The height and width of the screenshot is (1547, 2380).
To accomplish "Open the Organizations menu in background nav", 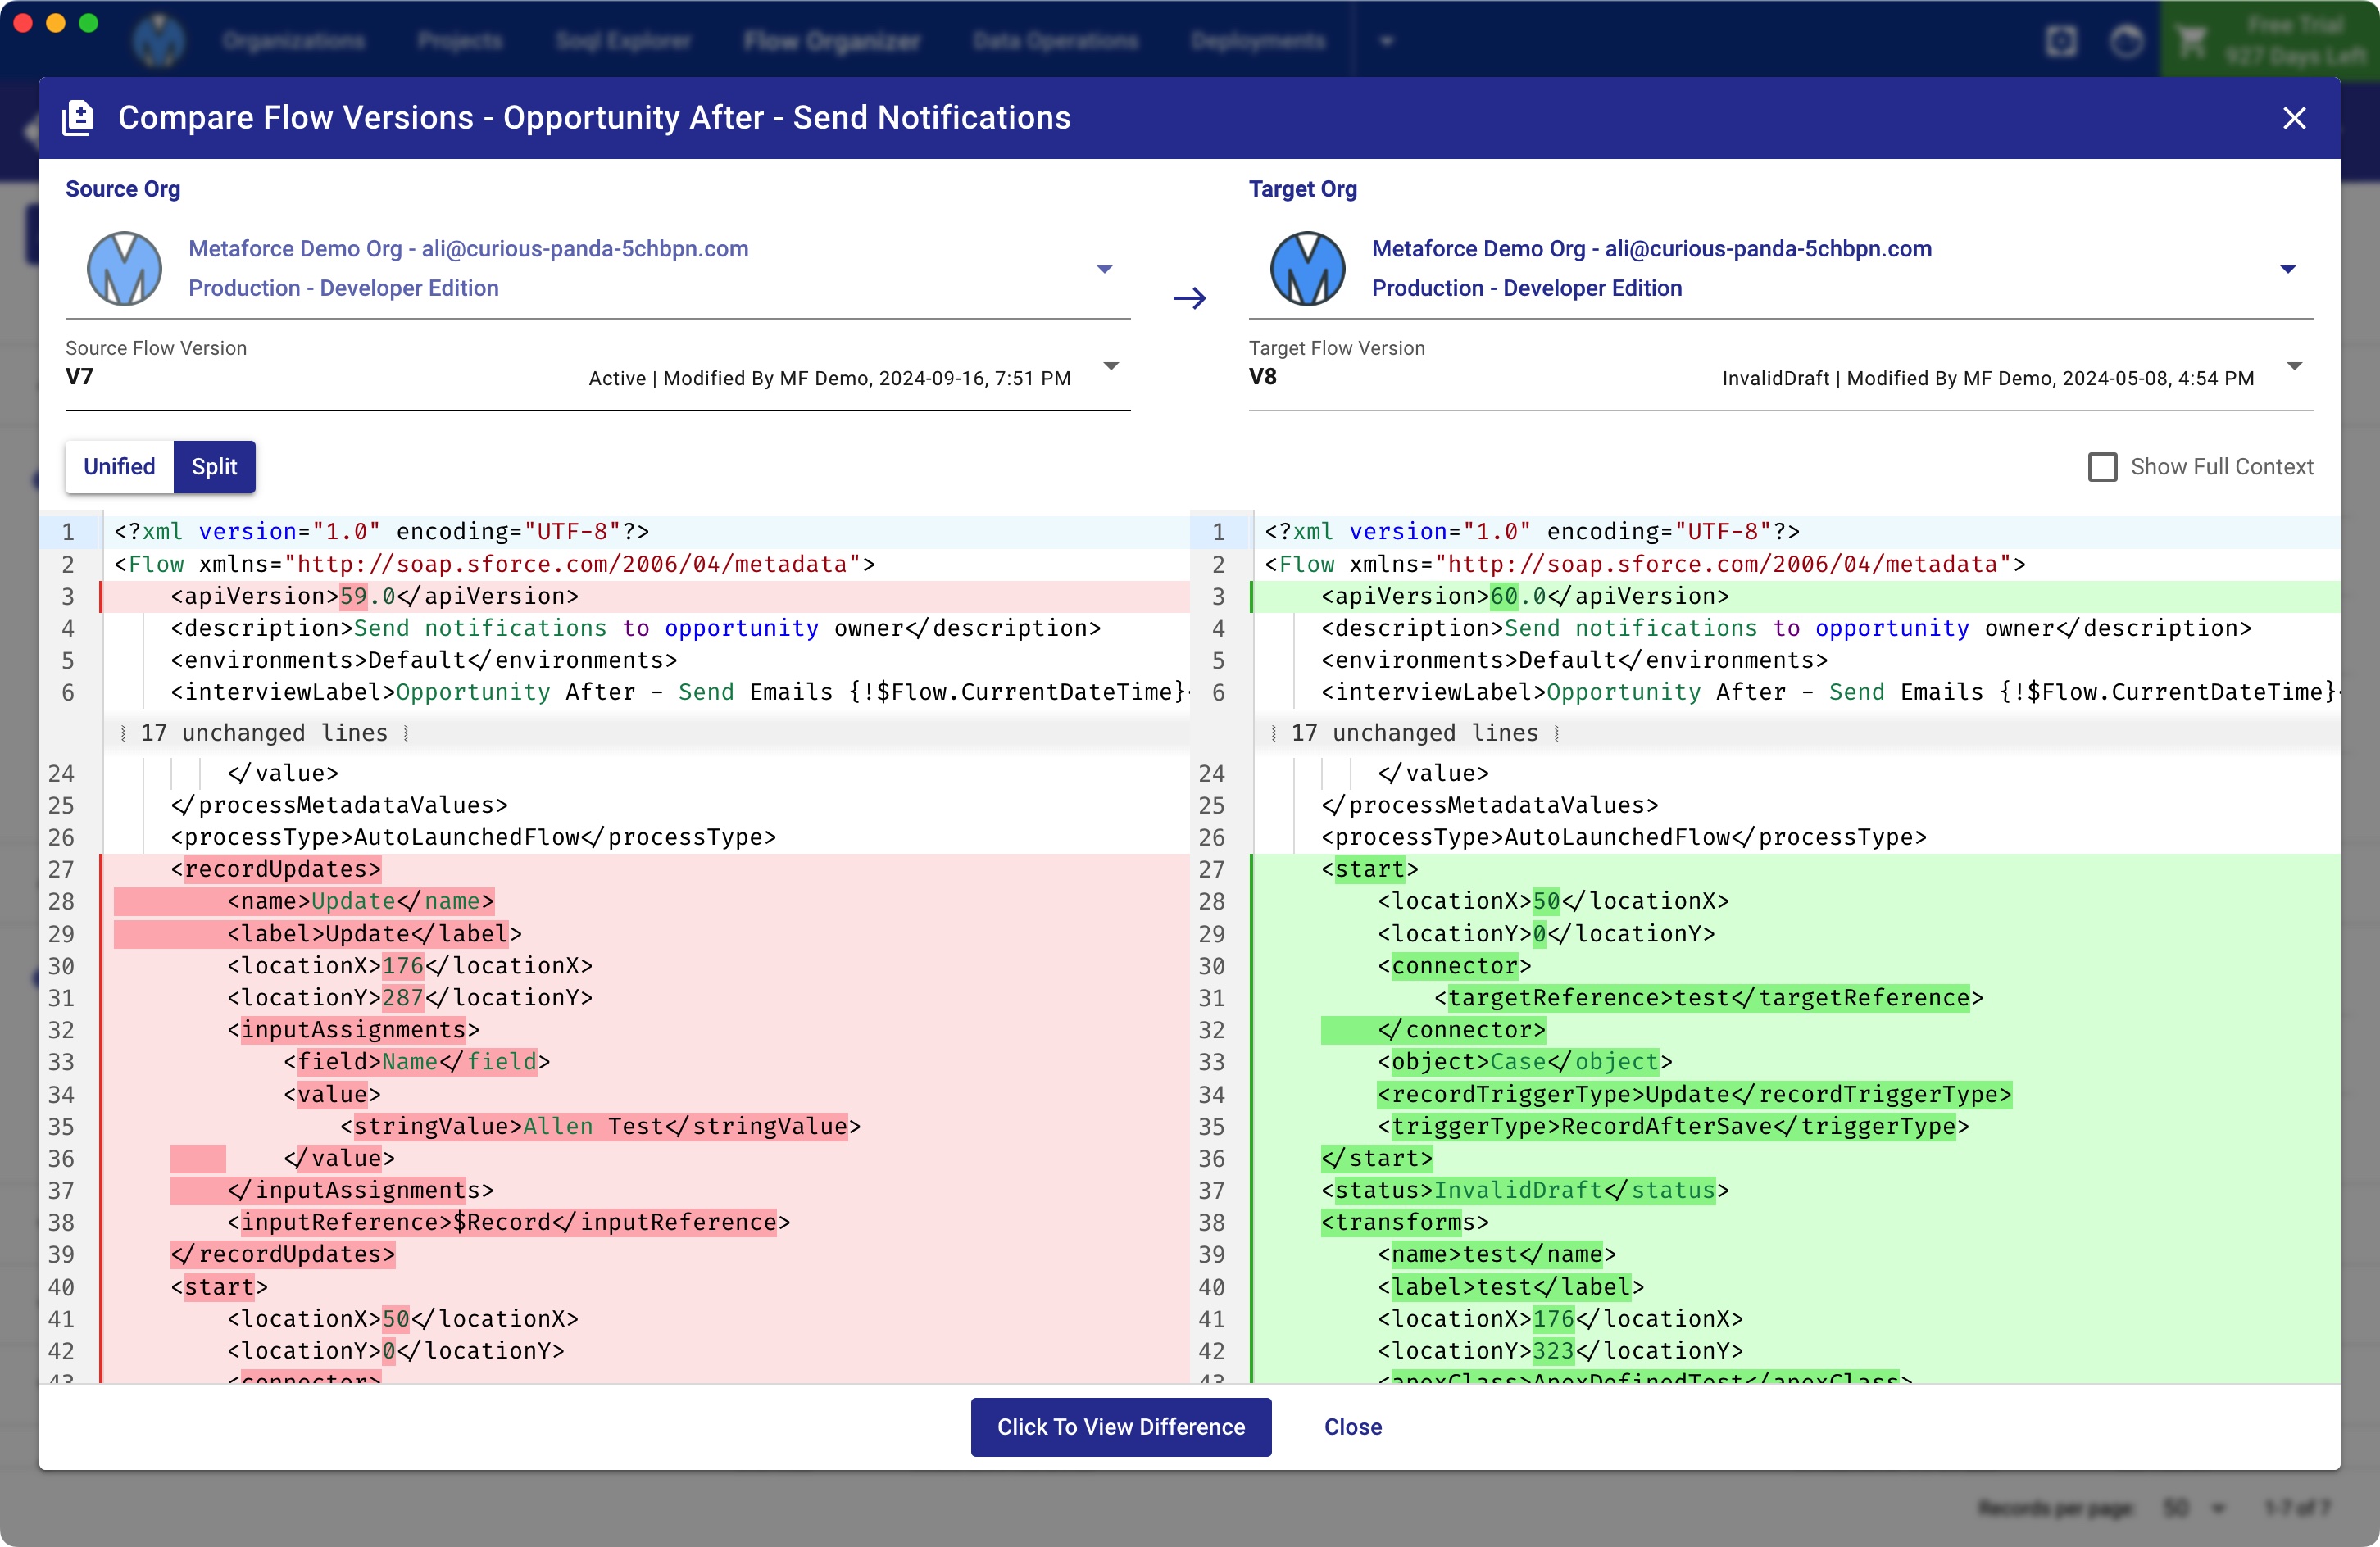I will tap(293, 41).
